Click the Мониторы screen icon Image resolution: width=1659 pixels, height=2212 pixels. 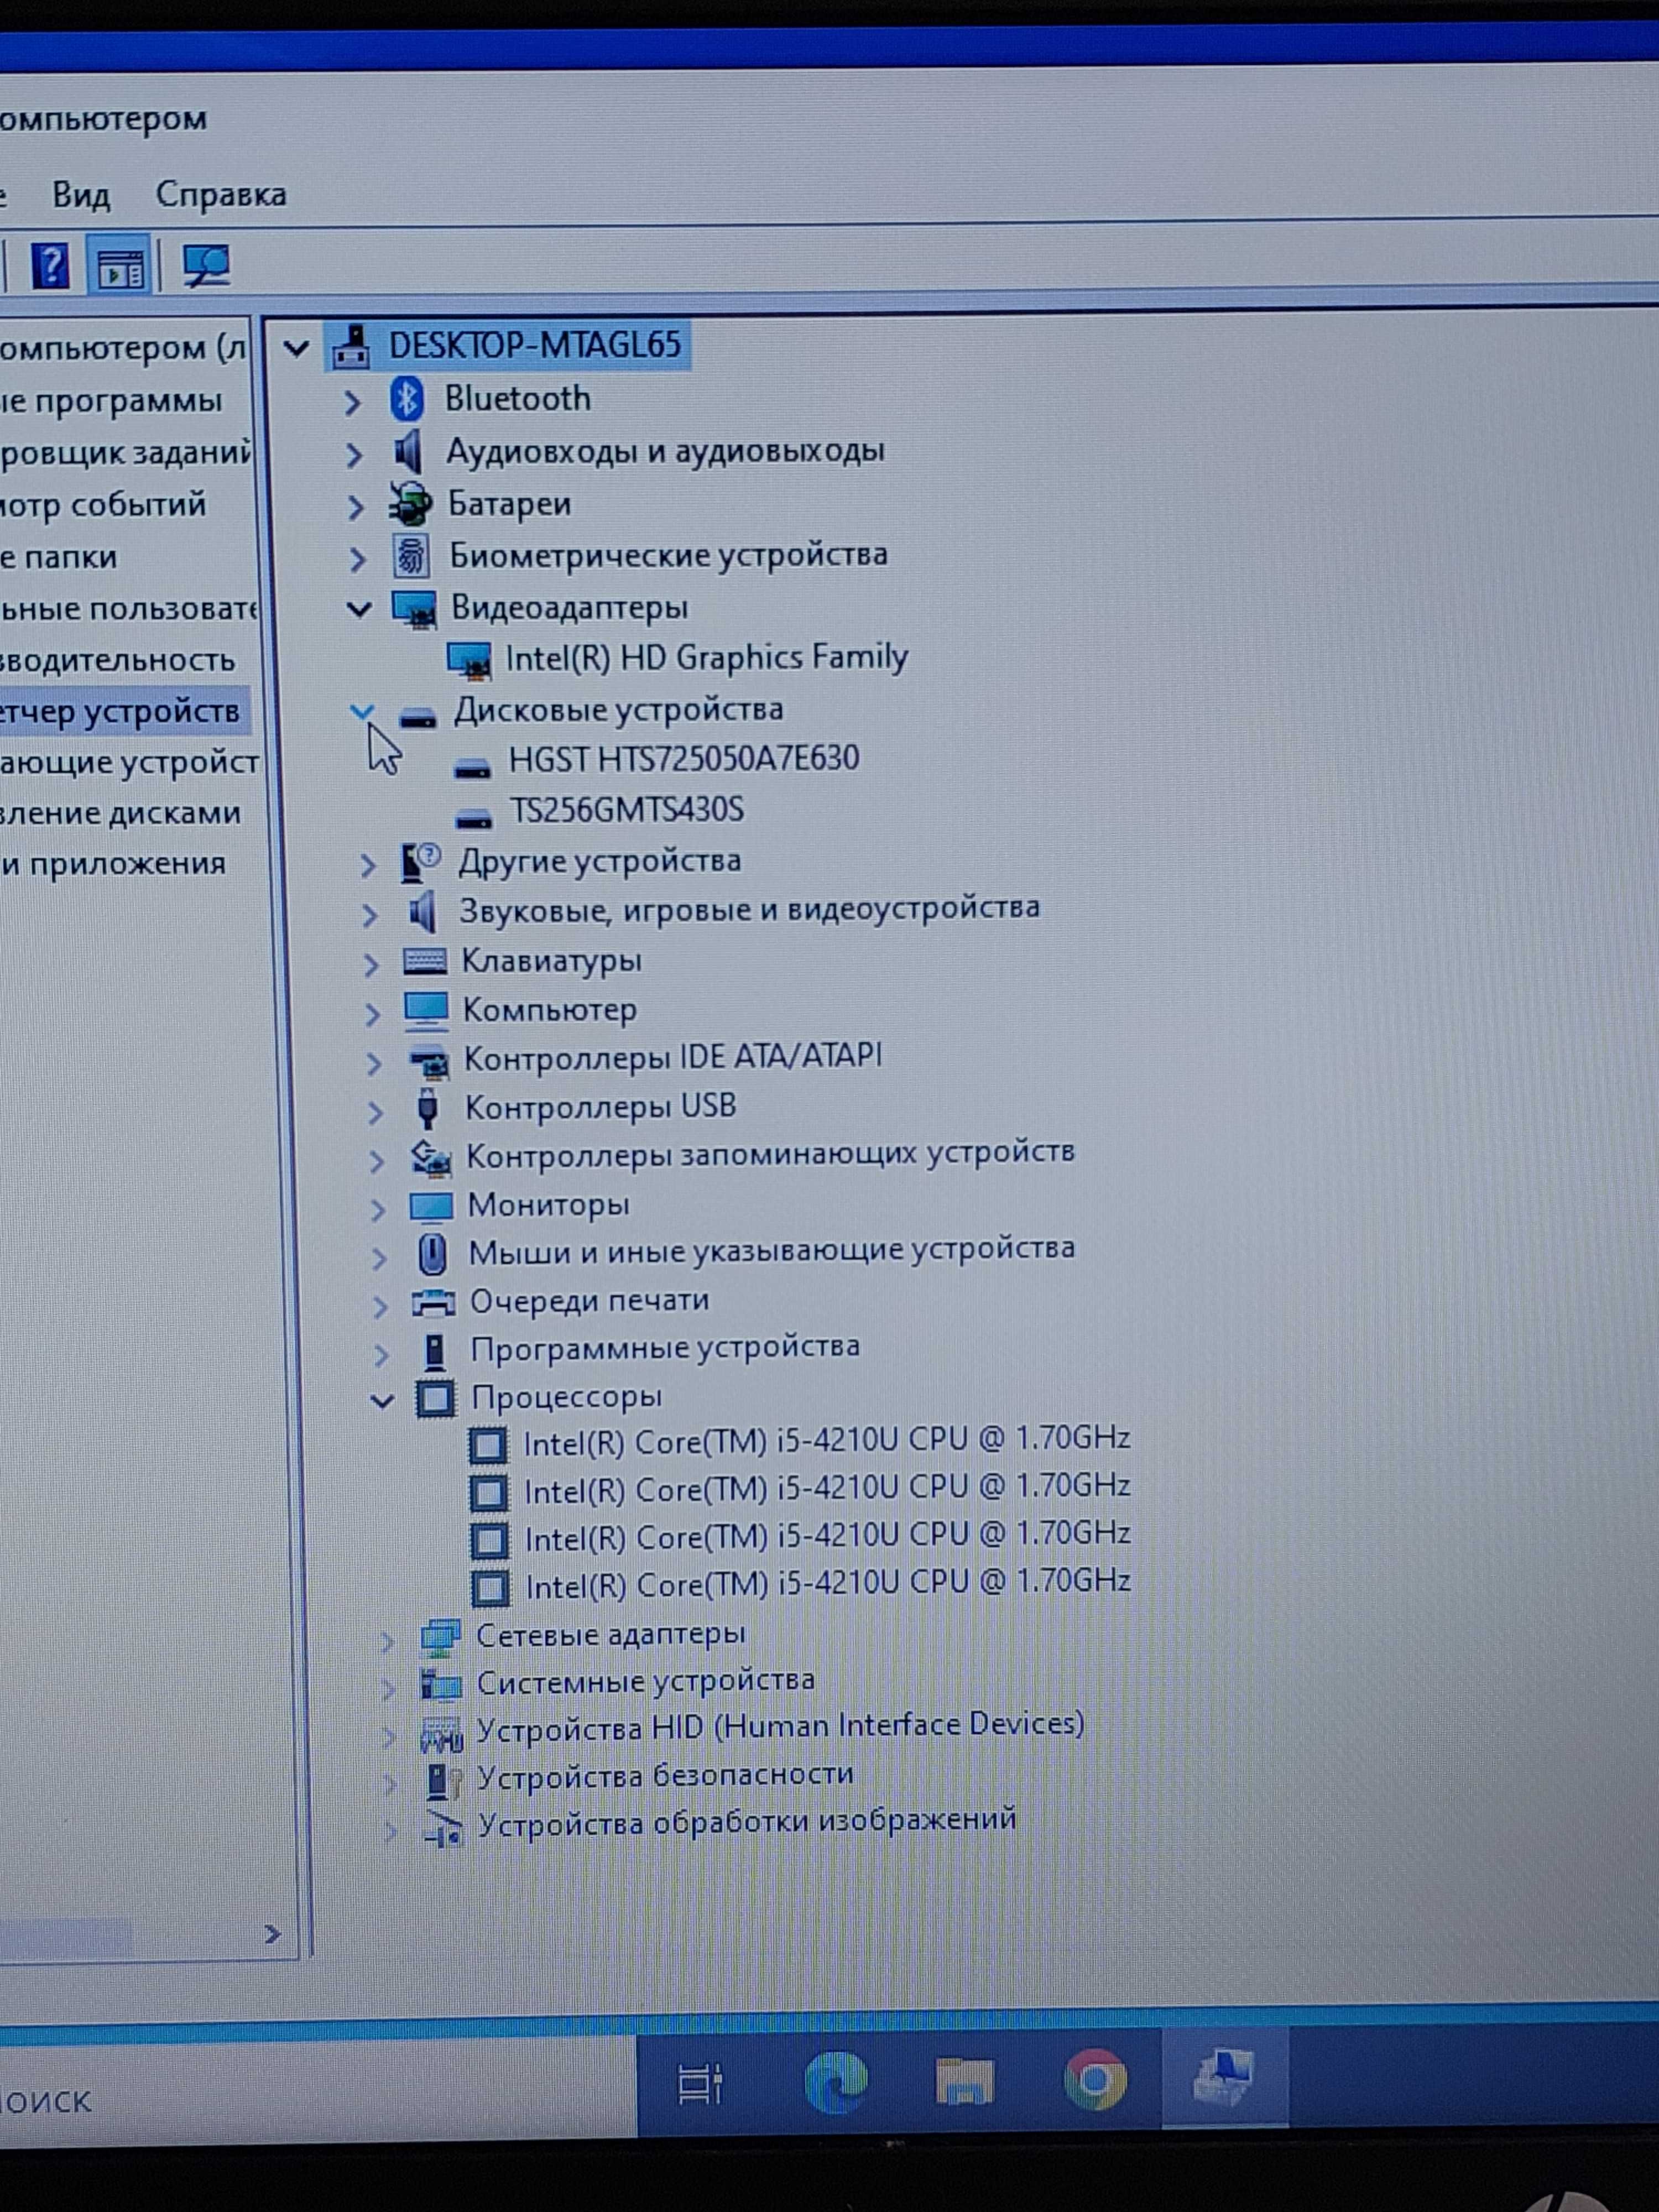[x=432, y=1206]
